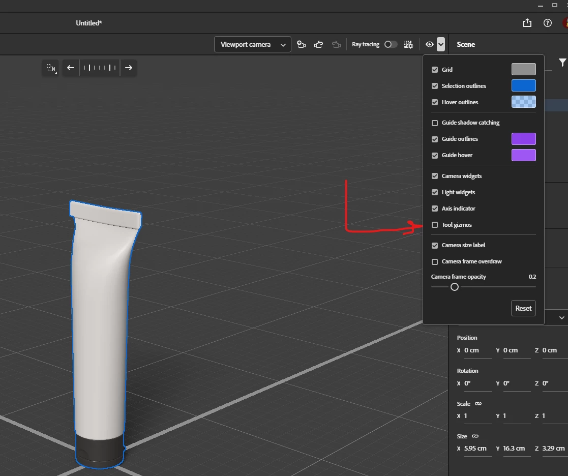Click the camera redo icon
Image resolution: width=568 pixels, height=476 pixels.
[336, 44]
